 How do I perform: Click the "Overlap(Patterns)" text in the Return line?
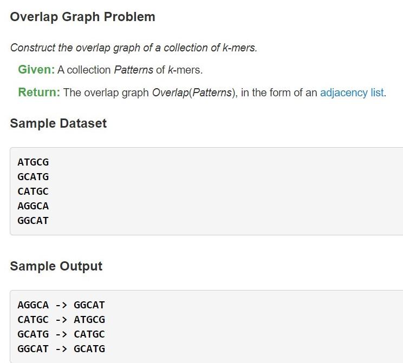coord(193,92)
